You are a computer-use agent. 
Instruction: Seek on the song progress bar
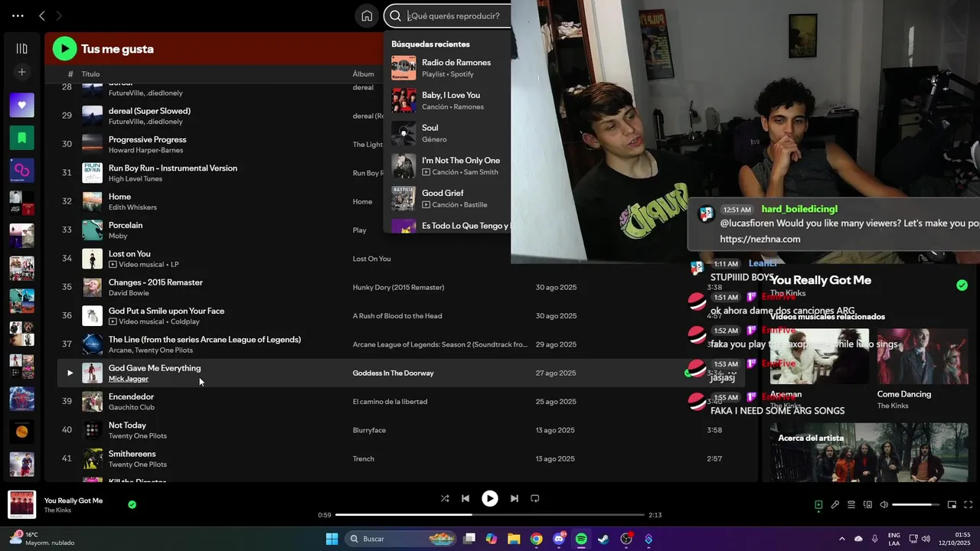(490, 514)
